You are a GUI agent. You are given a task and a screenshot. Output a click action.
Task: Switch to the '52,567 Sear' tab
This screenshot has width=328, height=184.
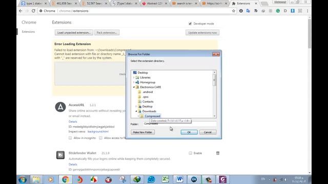click(x=94, y=4)
